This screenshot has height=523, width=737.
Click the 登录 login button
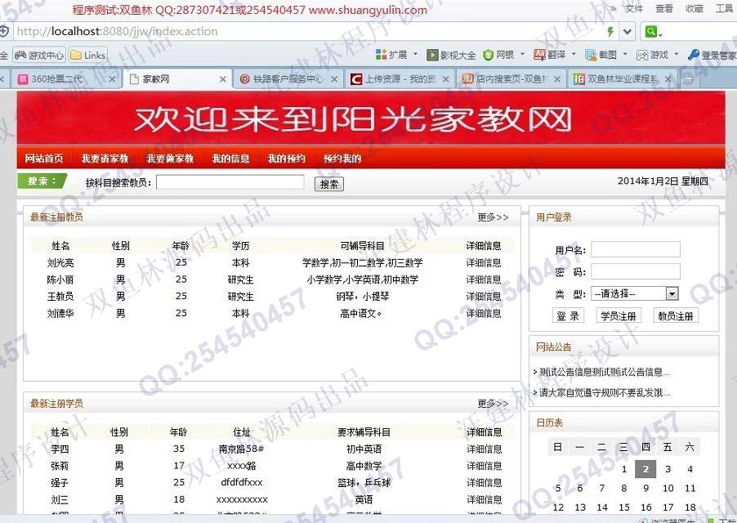(x=568, y=316)
